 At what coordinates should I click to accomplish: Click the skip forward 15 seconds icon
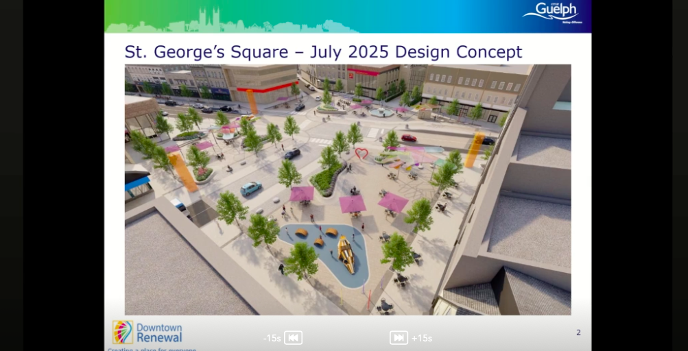click(399, 337)
